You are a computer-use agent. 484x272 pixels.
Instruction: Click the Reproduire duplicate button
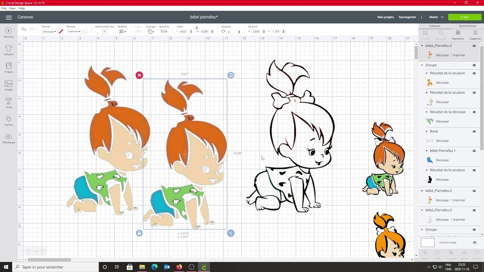[x=458, y=35]
